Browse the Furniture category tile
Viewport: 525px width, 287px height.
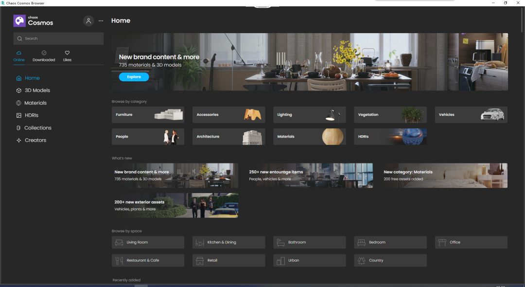[x=148, y=115]
